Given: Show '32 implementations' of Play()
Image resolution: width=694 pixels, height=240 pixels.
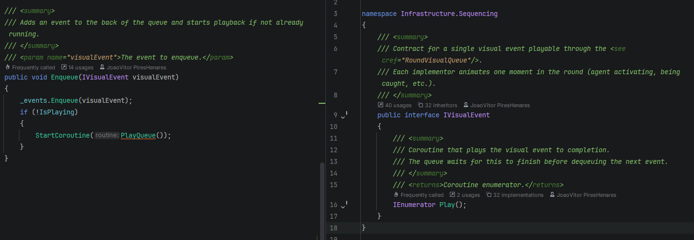Looking at the screenshot, I should 515,195.
